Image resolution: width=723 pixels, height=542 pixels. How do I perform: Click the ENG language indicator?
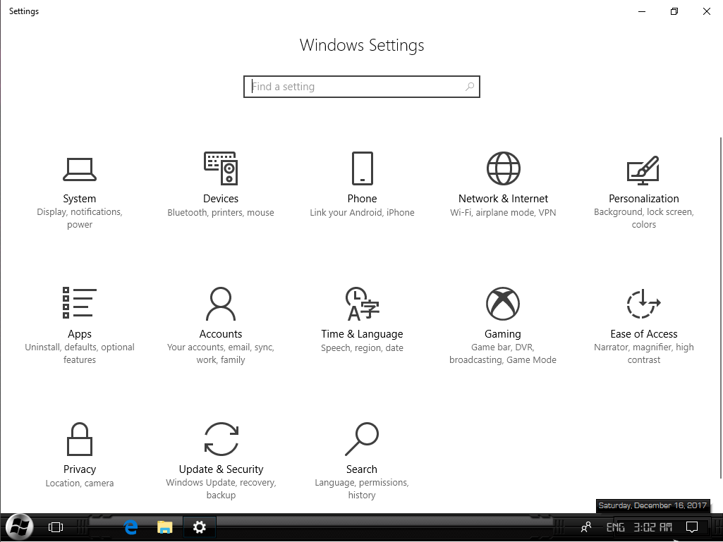[616, 526]
